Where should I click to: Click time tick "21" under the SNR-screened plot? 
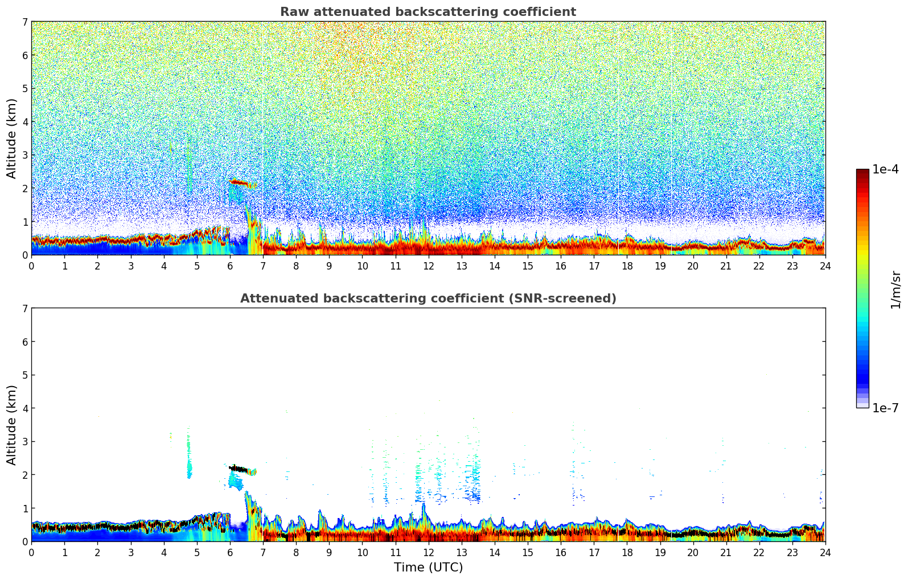[726, 552]
